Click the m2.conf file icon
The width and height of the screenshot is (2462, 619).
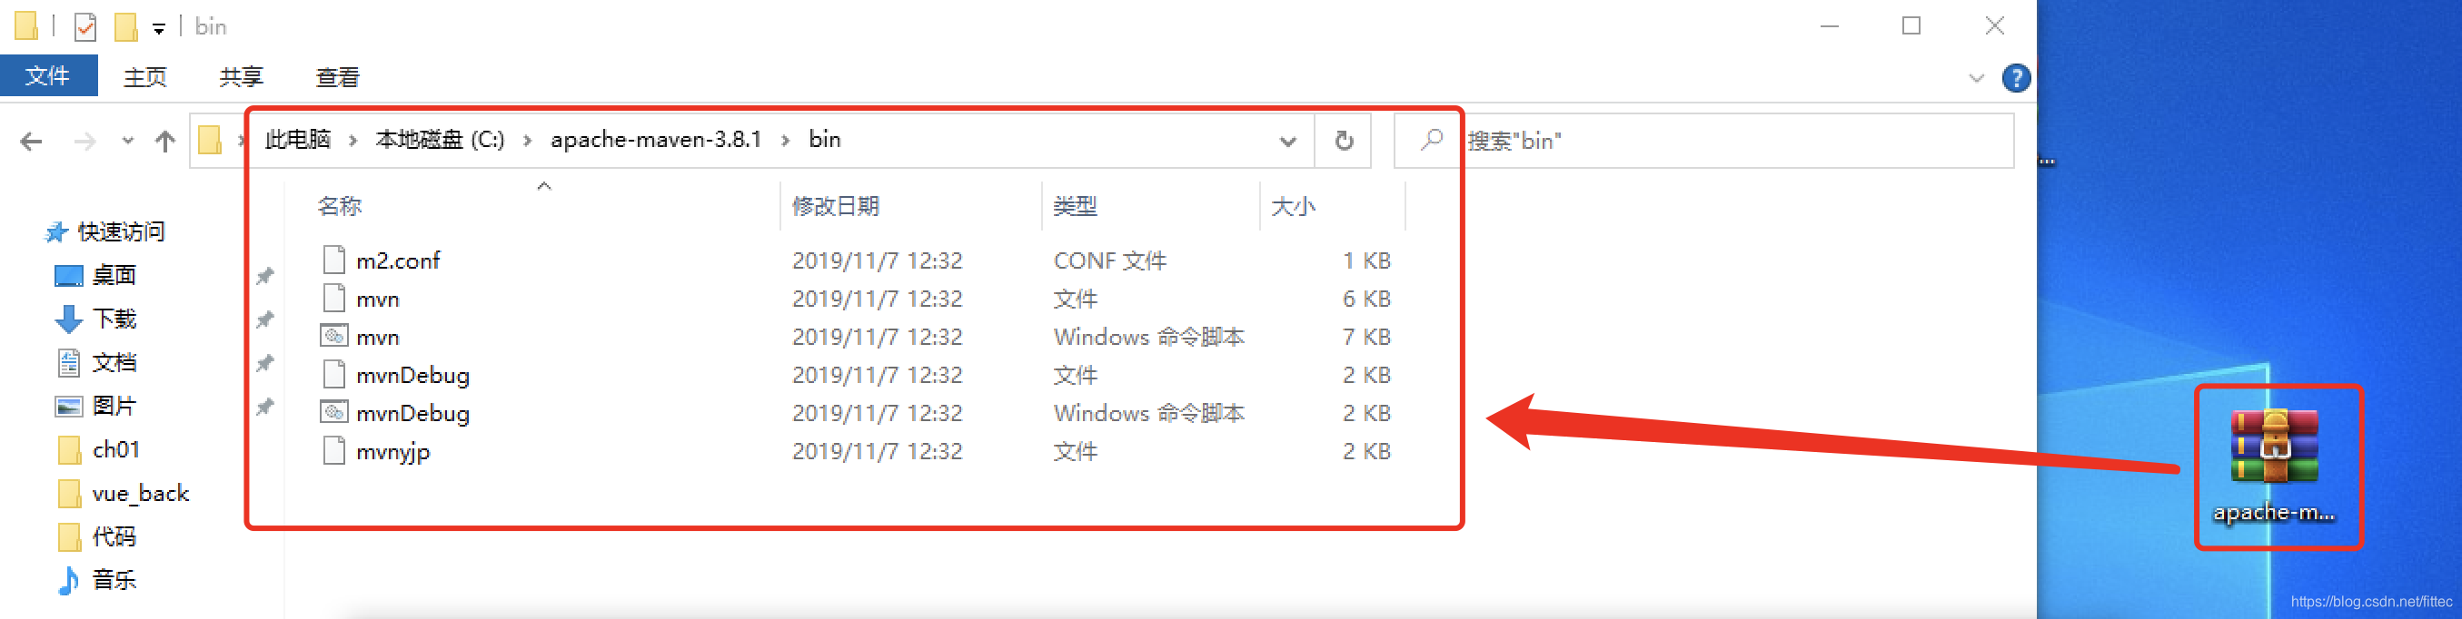(333, 259)
